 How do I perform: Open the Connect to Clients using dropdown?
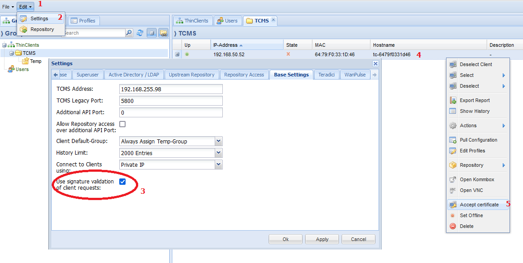tap(218, 165)
